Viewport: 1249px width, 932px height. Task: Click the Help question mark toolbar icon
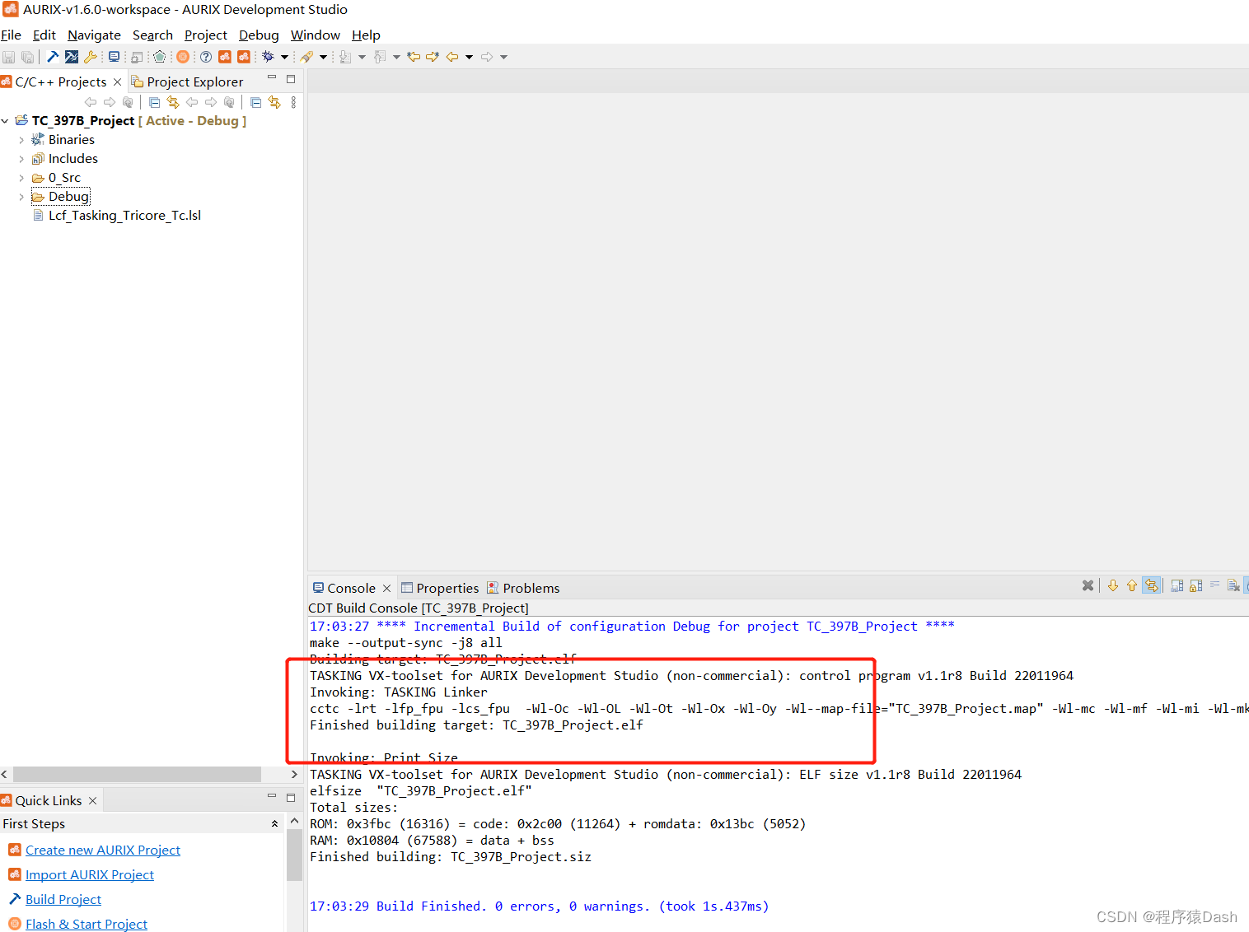pos(205,56)
